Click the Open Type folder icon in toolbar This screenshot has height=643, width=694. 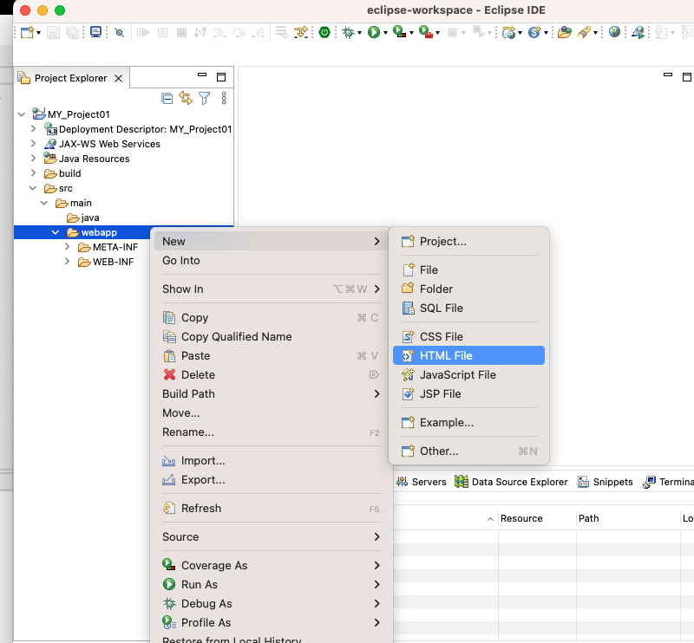(565, 32)
